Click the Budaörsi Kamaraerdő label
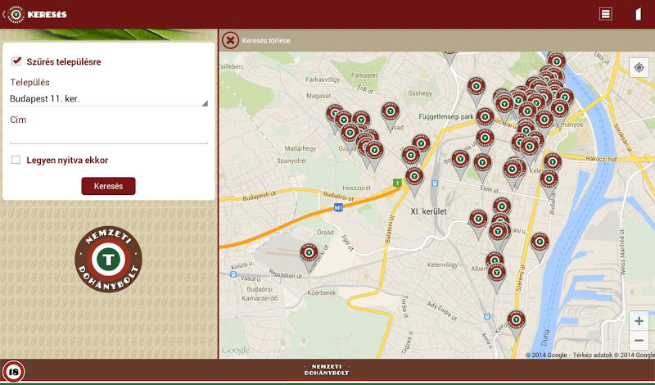Screen dimensions: 655x385 click(x=260, y=294)
